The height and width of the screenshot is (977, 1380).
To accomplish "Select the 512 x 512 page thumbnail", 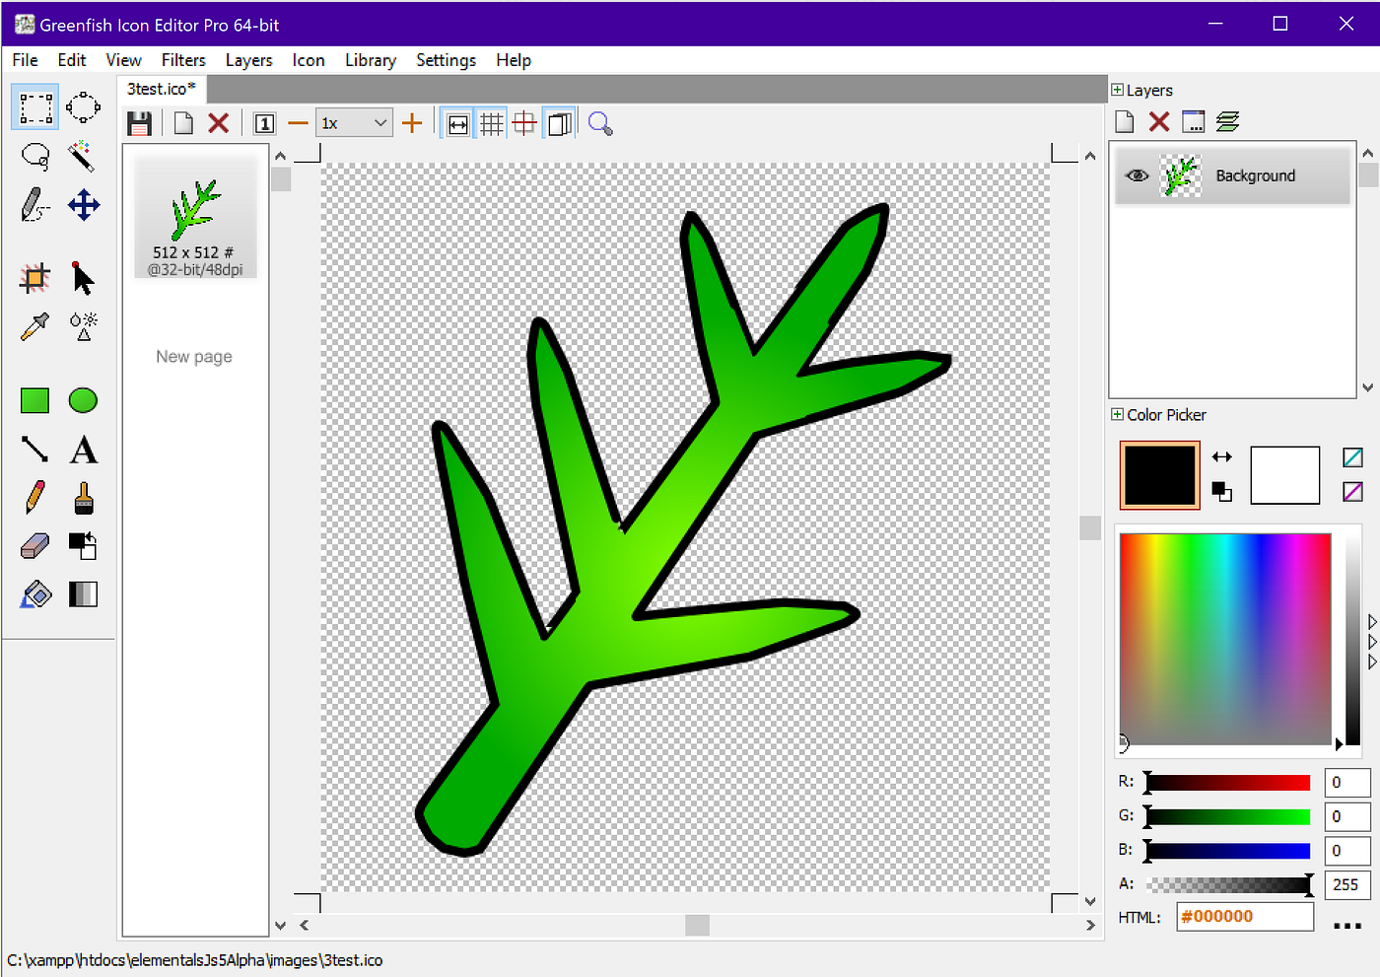I will click(195, 217).
